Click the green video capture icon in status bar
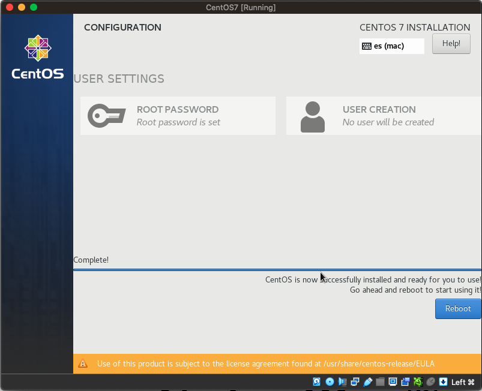 click(418, 382)
